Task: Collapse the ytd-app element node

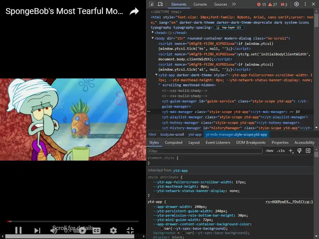Action: coord(156,75)
